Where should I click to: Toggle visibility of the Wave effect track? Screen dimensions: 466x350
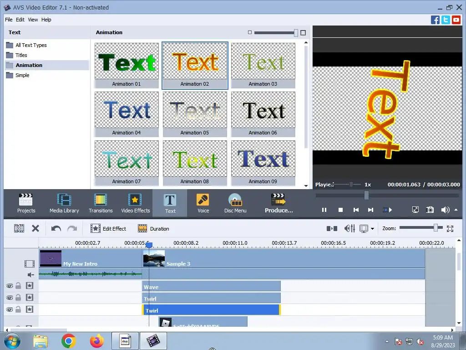click(10, 286)
